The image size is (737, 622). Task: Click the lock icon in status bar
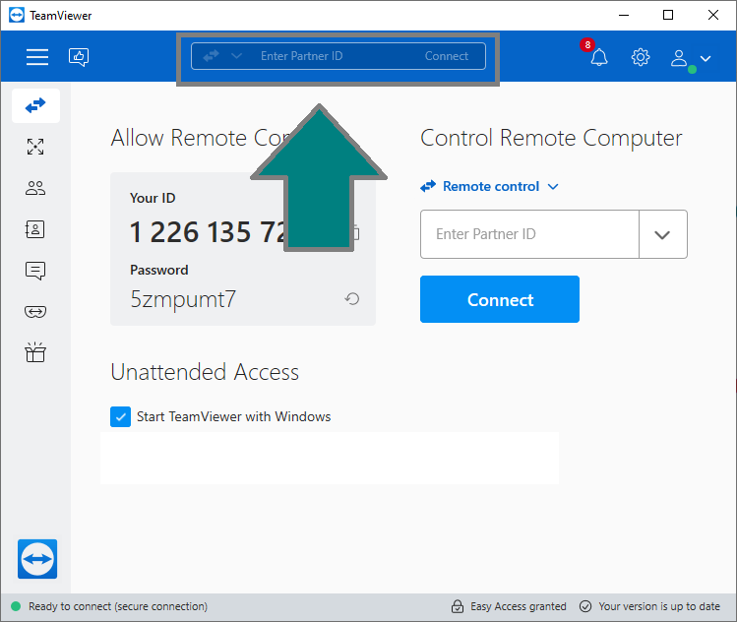458,606
